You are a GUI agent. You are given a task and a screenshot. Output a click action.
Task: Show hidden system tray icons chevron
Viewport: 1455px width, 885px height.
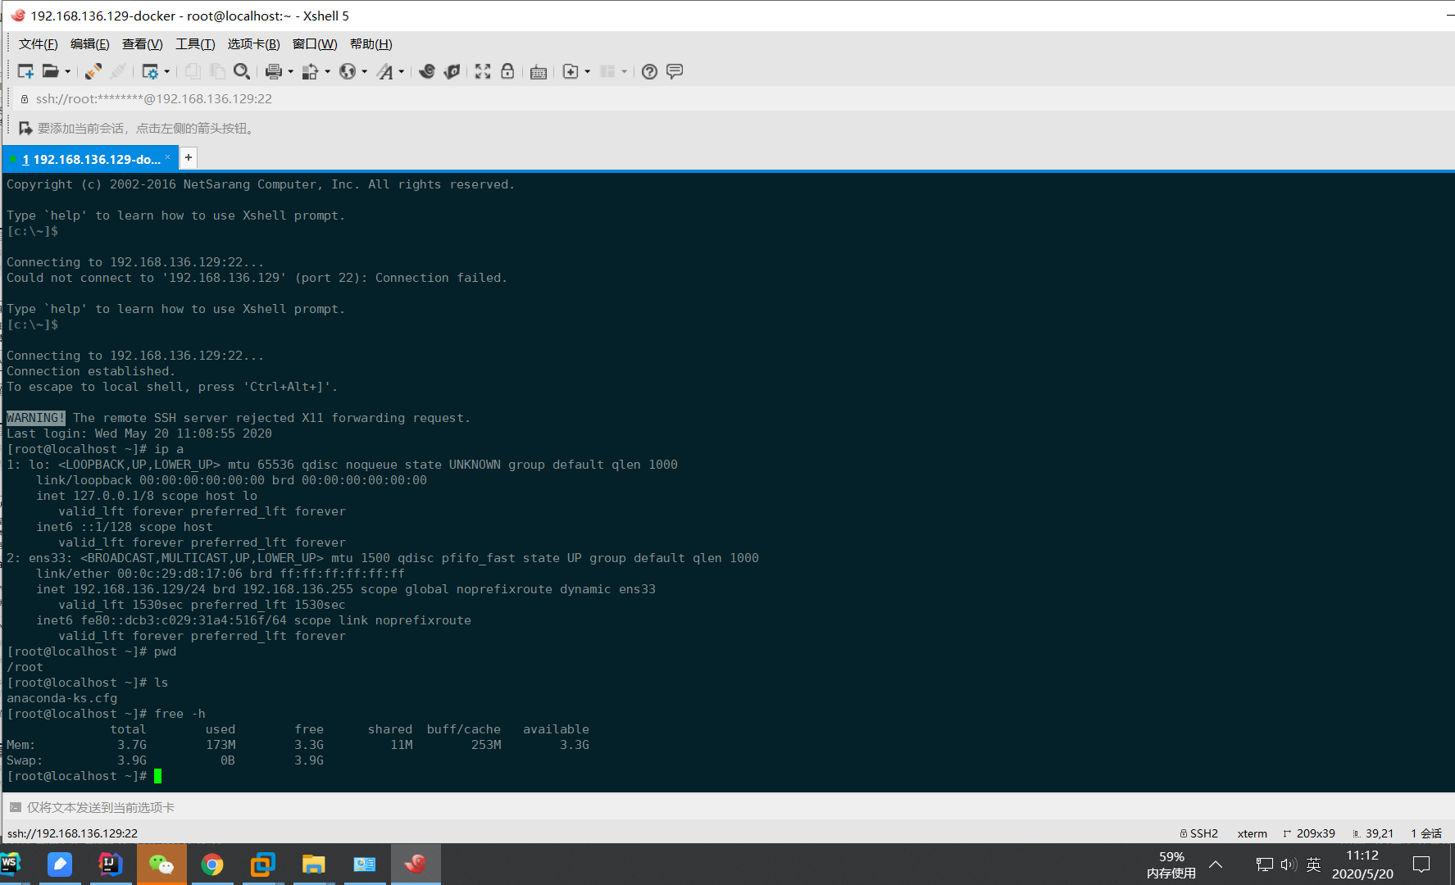(1216, 865)
